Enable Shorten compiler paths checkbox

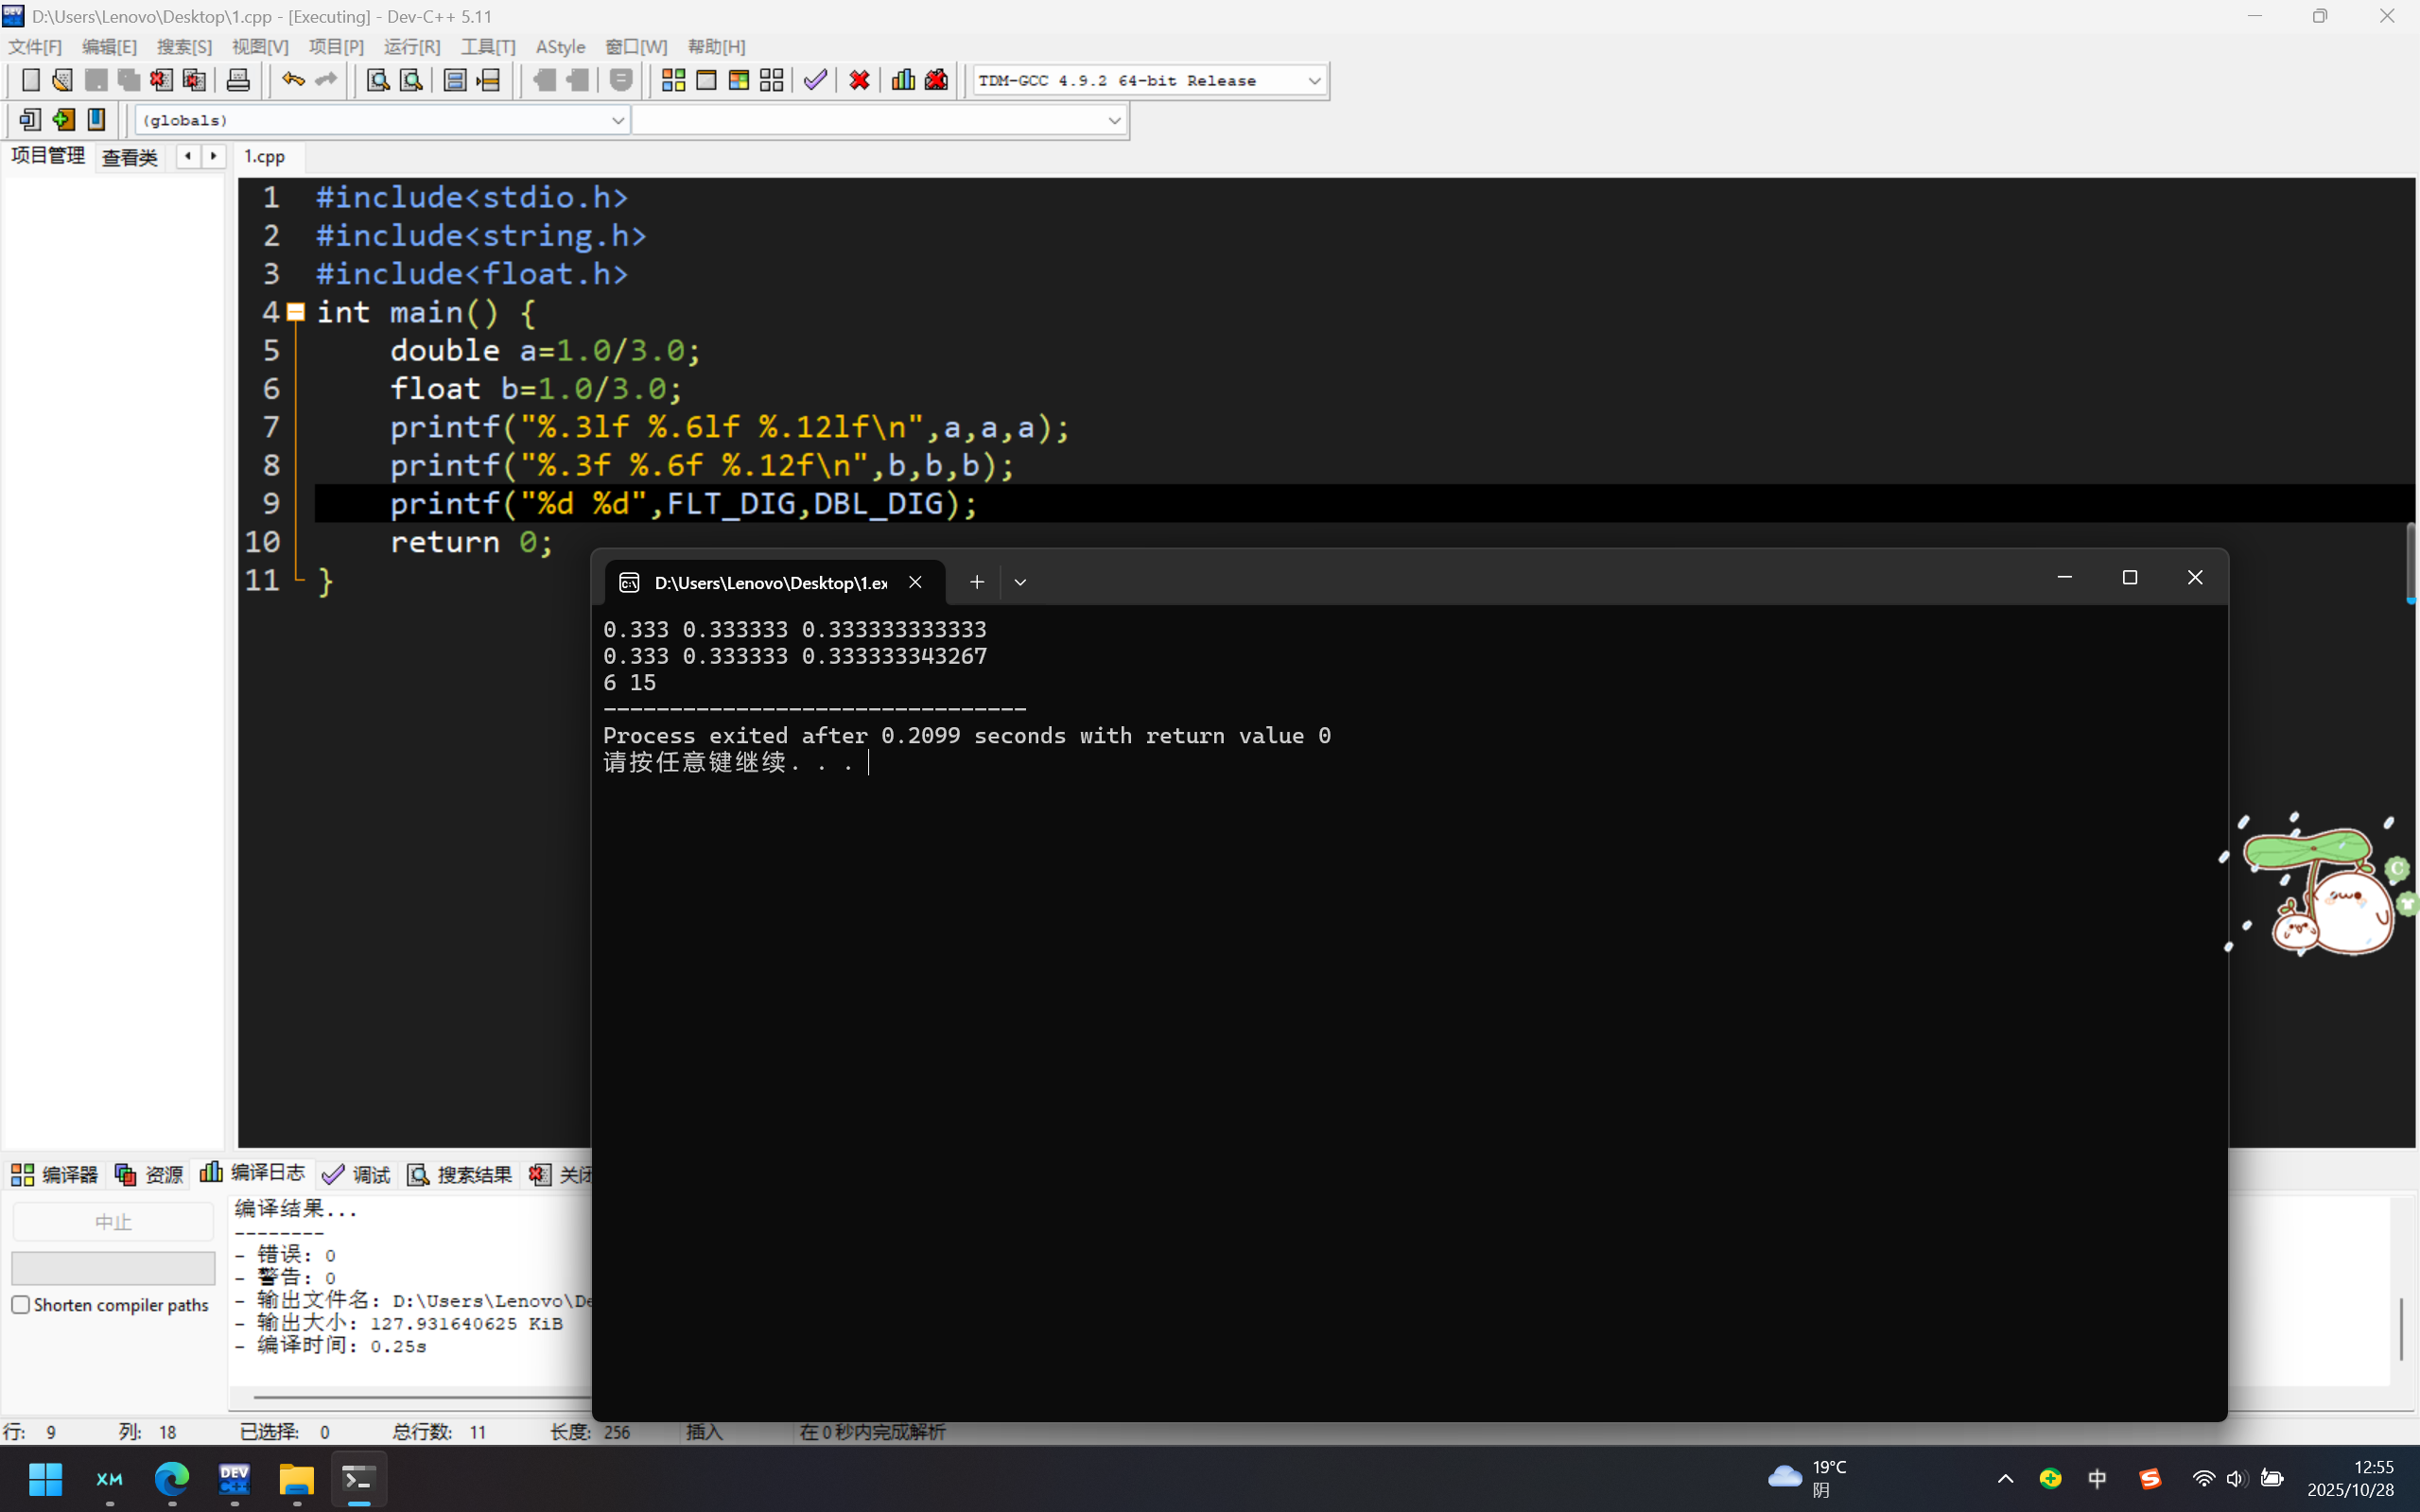click(x=21, y=1305)
